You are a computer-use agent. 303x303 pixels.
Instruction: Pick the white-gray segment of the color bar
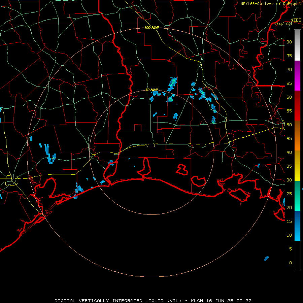click(x=297, y=45)
